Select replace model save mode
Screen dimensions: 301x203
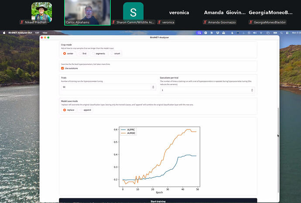pos(69,110)
